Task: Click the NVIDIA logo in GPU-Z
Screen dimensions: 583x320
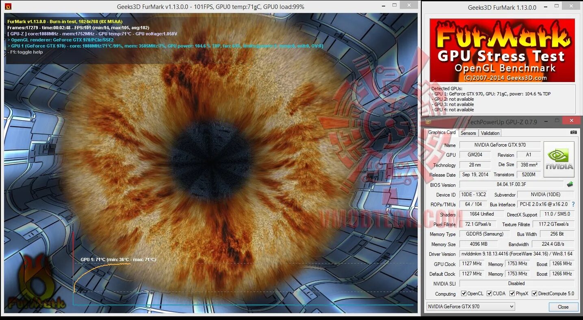Action: (x=559, y=159)
